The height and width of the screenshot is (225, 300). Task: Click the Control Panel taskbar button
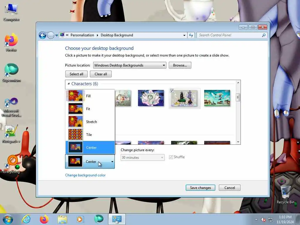click(x=117, y=219)
